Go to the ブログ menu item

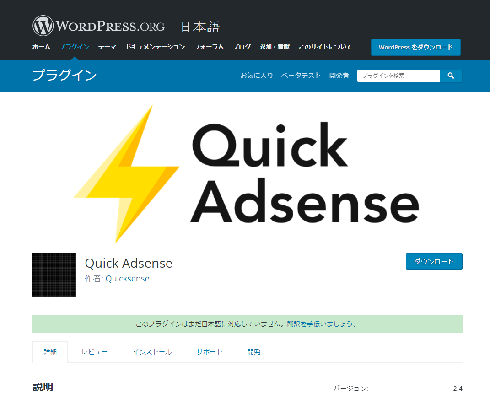pos(242,47)
